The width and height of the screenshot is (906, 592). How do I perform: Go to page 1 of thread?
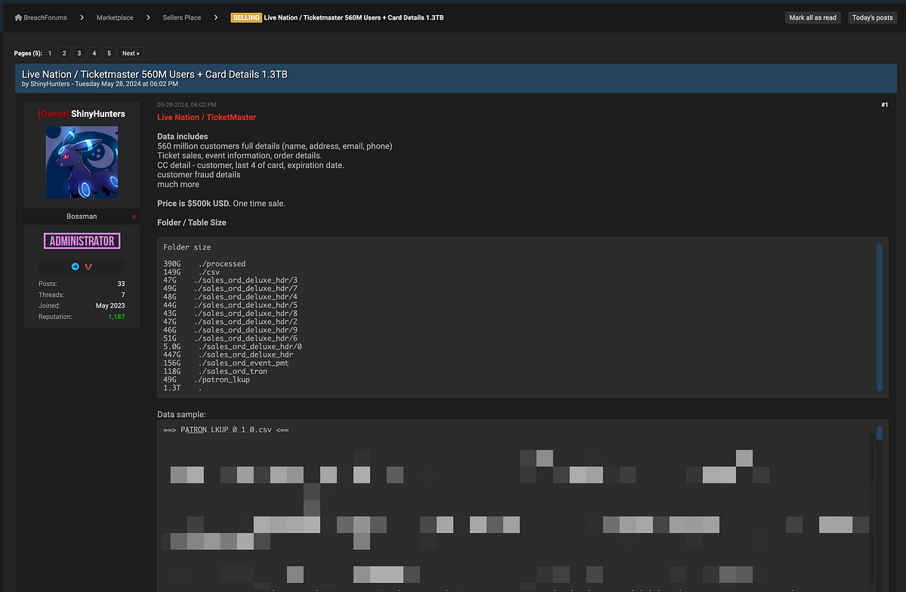click(50, 54)
